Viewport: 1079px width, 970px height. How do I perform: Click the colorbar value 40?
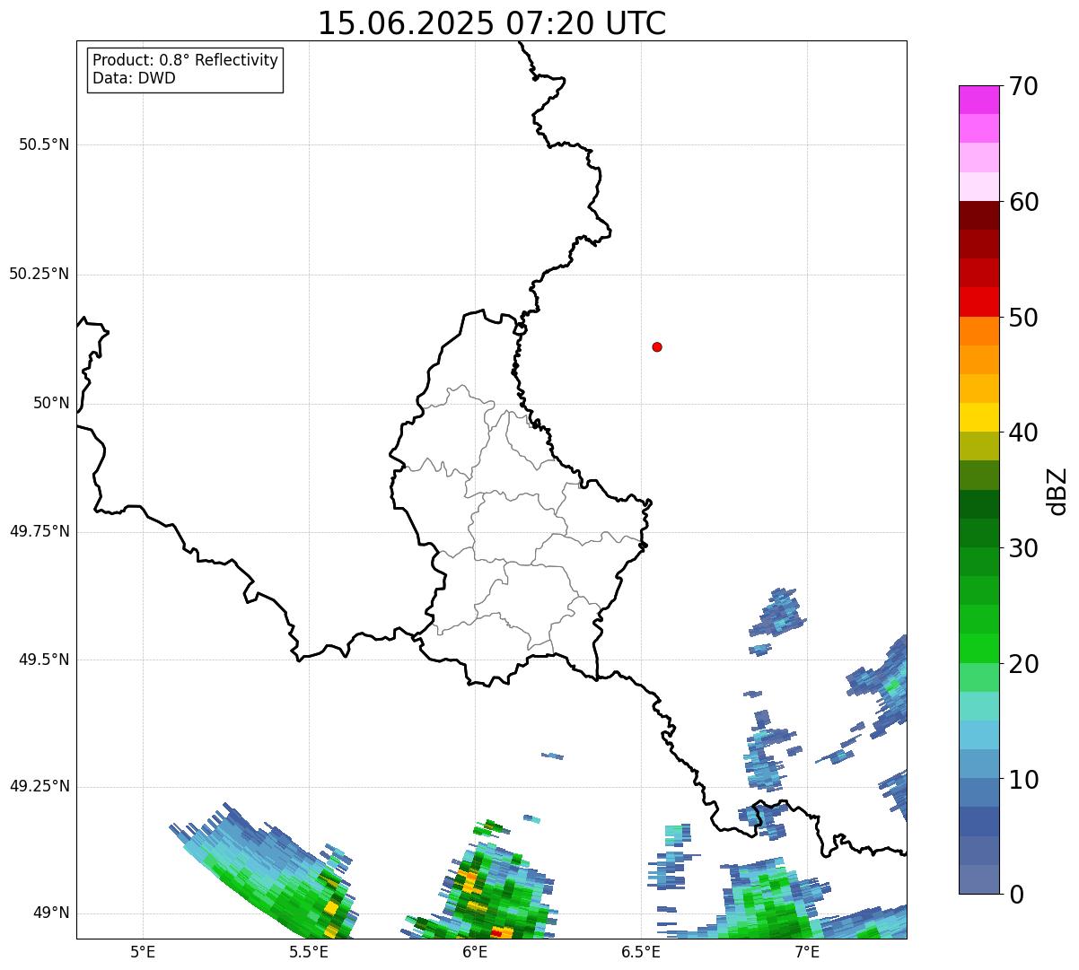[x=1023, y=433]
